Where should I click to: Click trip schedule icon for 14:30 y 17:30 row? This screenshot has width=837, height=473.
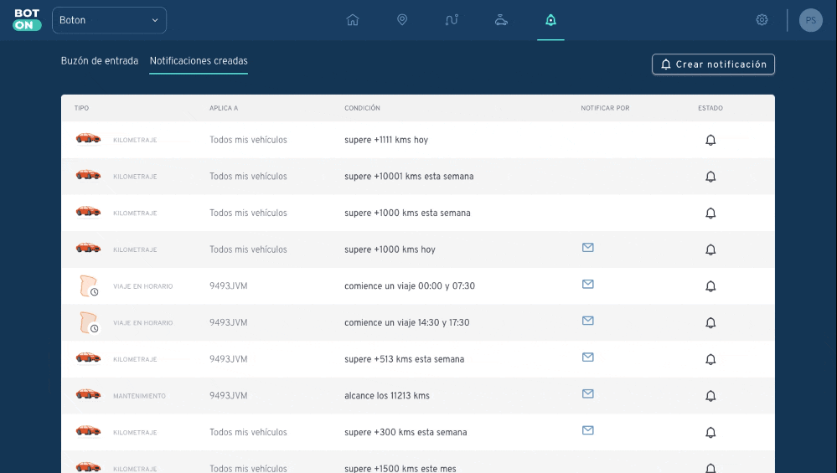pyautogui.click(x=89, y=322)
